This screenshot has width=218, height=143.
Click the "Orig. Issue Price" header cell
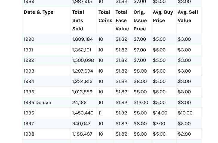(x=140, y=20)
